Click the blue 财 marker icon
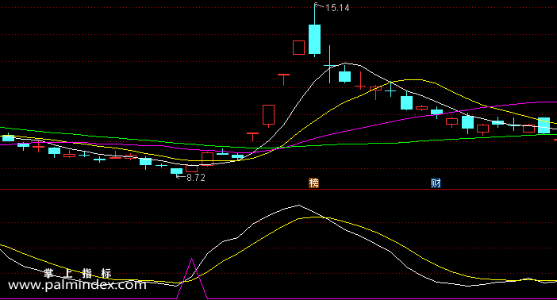This screenshot has width=557, height=300. click(436, 183)
